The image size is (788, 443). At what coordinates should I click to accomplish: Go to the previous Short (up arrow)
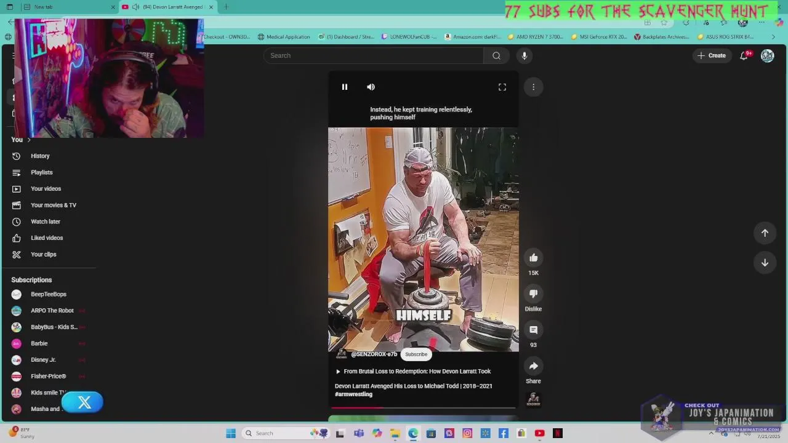point(765,233)
